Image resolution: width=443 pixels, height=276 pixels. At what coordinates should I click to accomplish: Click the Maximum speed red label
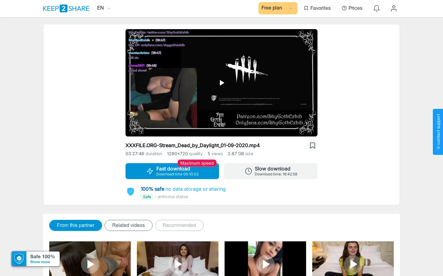click(x=197, y=163)
